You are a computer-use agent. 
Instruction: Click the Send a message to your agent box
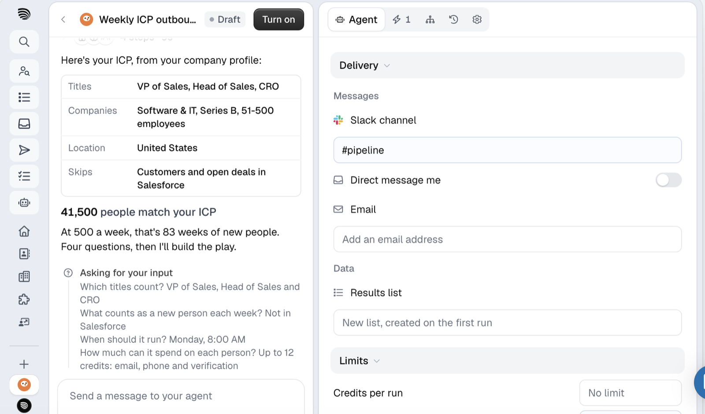181,396
